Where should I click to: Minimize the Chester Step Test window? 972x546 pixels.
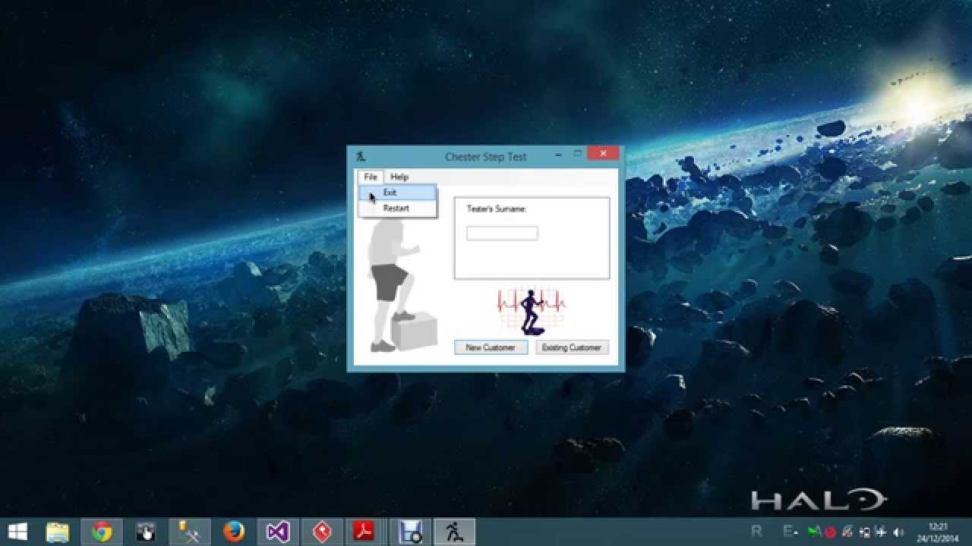[x=558, y=154]
